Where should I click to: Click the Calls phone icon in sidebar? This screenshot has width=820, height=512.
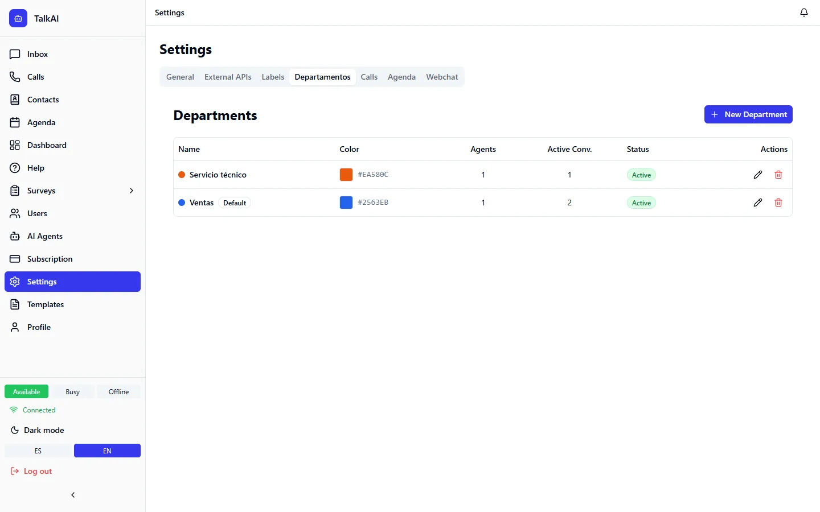coord(15,77)
